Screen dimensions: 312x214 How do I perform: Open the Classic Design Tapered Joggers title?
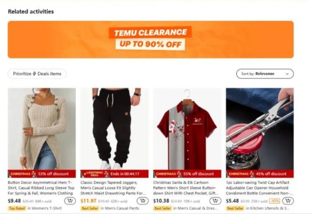click(x=113, y=188)
